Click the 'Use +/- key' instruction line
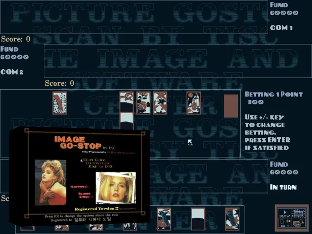 click(x=264, y=117)
